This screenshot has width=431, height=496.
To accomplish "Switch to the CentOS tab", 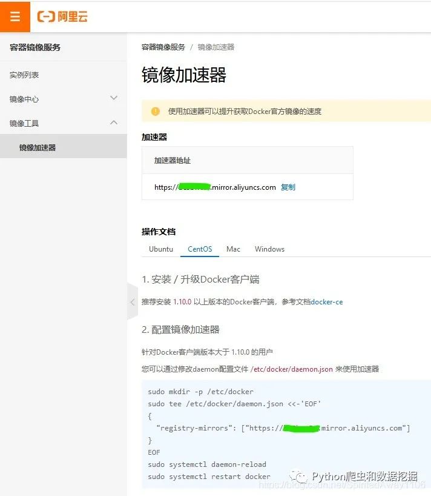I will pos(200,249).
